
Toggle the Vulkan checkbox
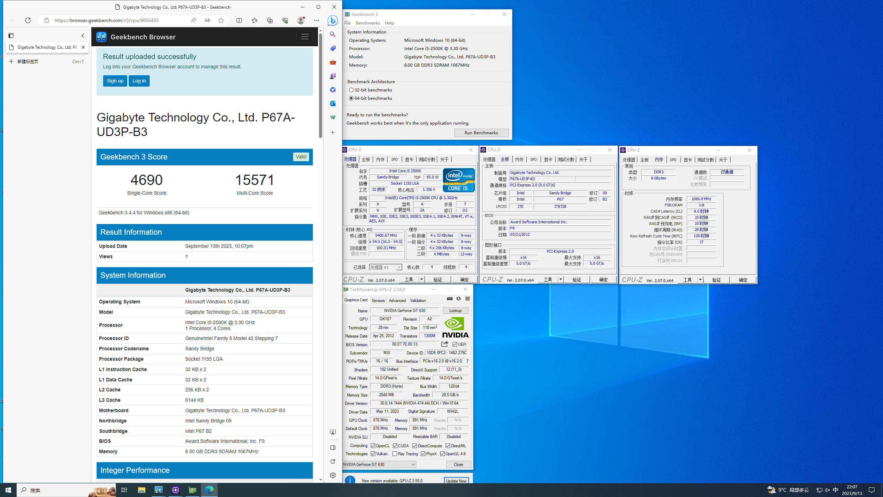[373, 454]
